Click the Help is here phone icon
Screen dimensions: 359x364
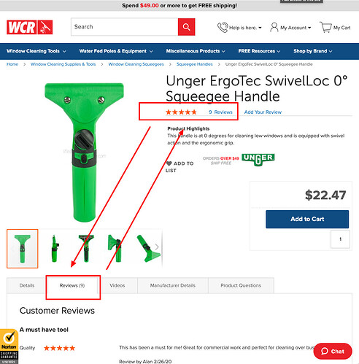click(223, 27)
